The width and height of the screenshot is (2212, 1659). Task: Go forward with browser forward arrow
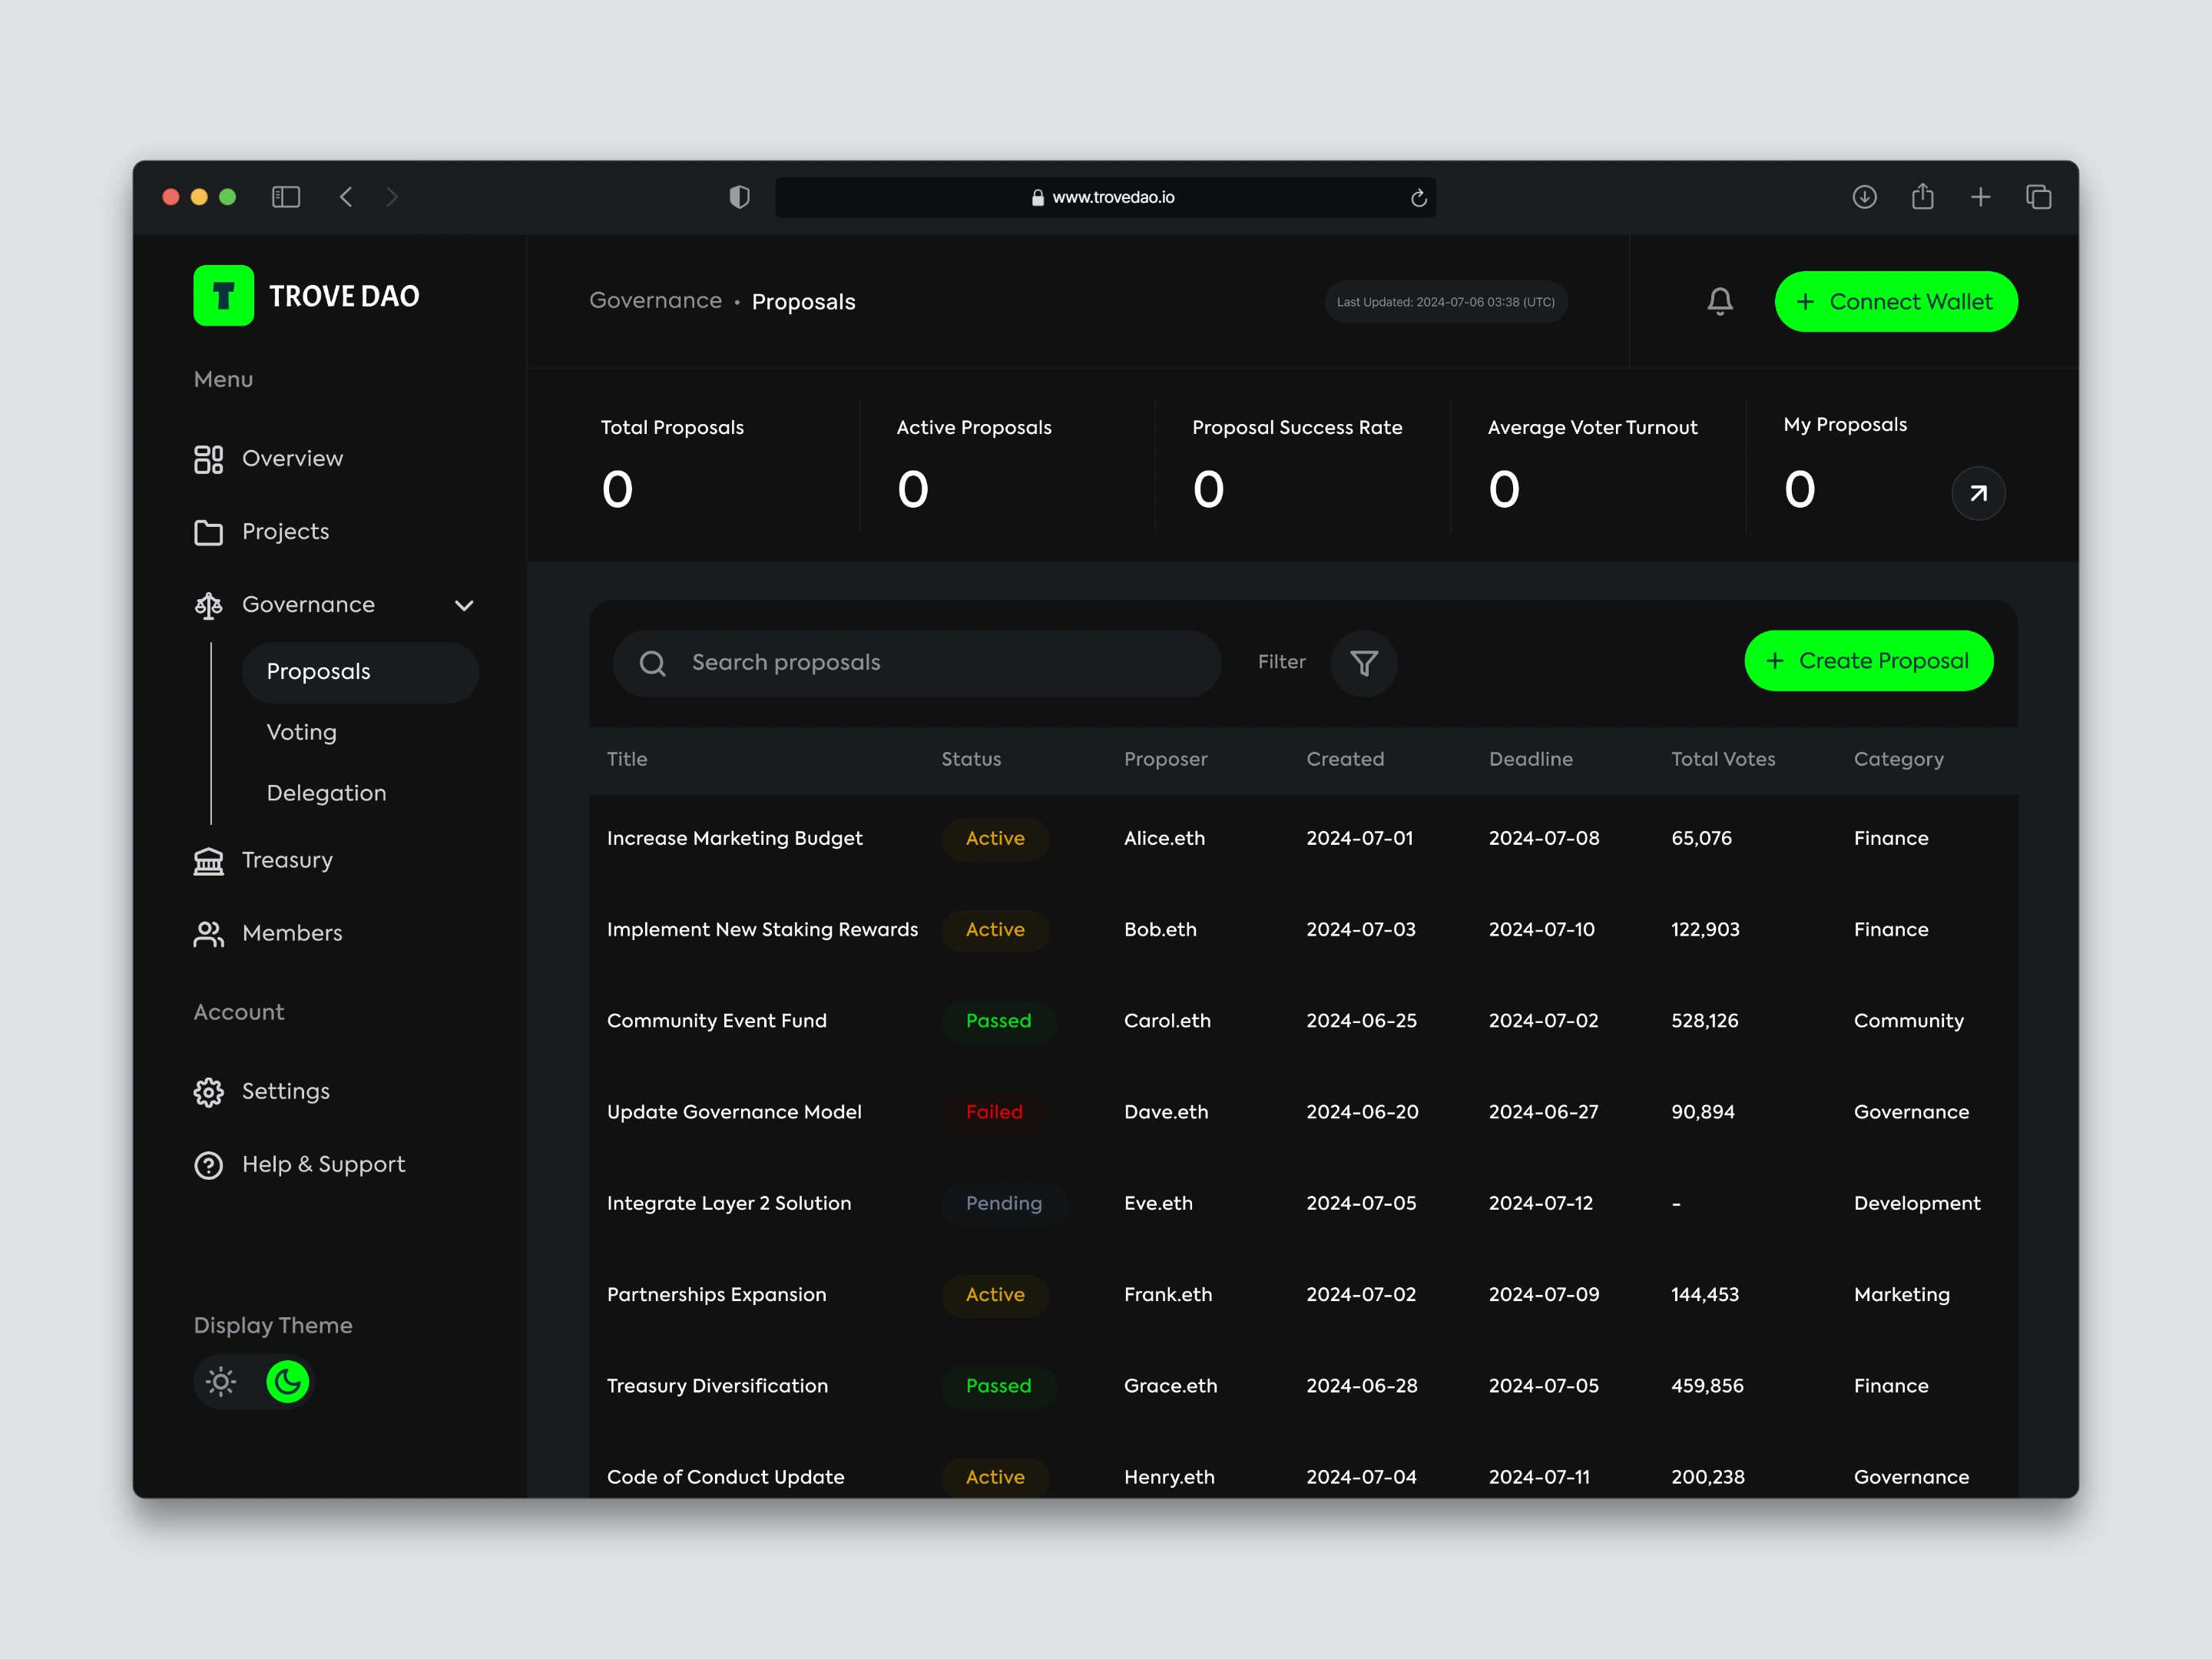coord(392,197)
